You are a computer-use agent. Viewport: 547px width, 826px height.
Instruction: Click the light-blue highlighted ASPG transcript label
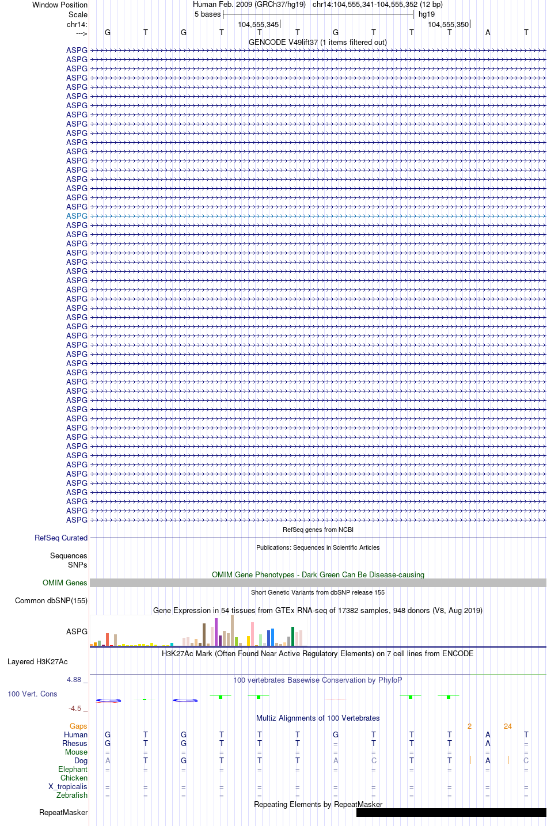[77, 216]
